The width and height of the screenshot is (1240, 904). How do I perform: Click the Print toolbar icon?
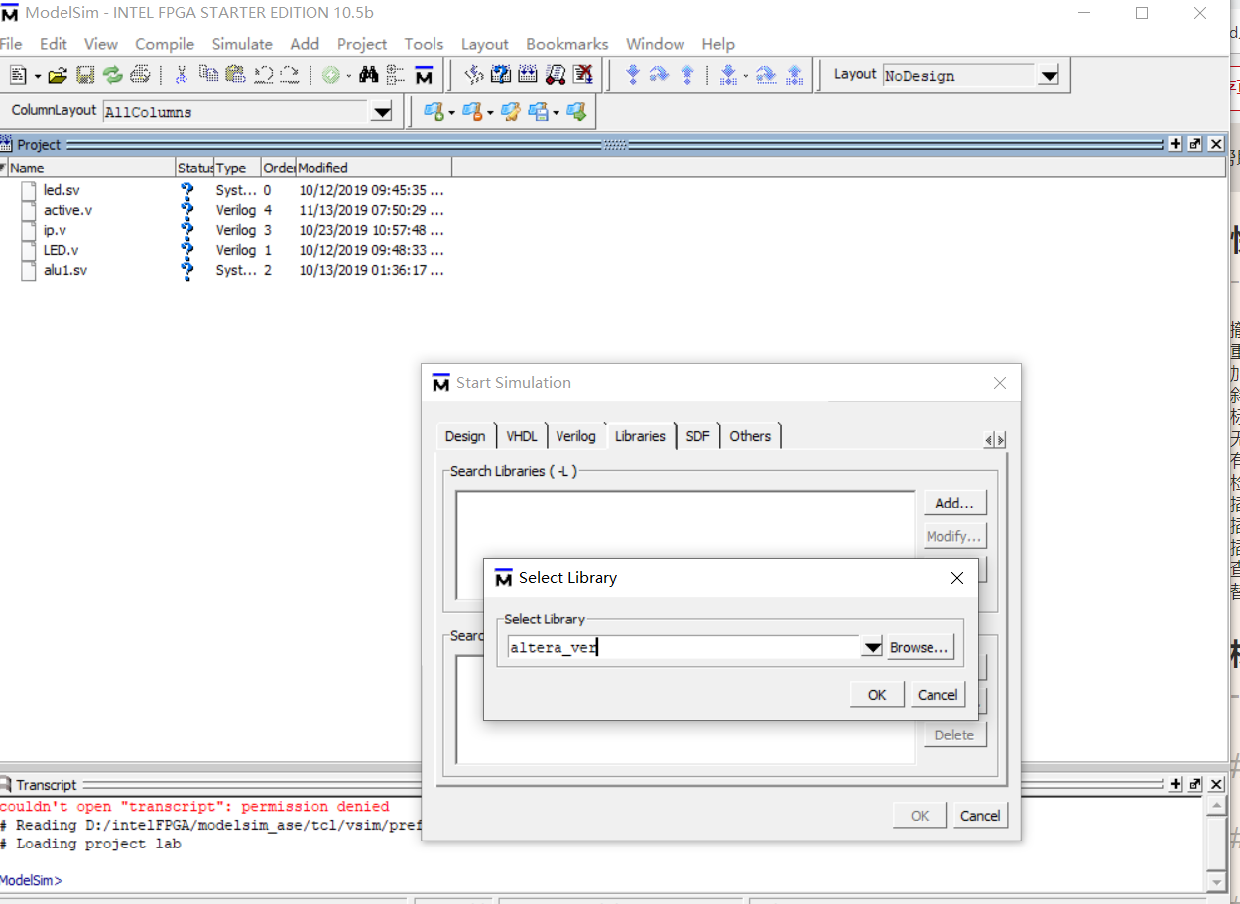tap(140, 75)
